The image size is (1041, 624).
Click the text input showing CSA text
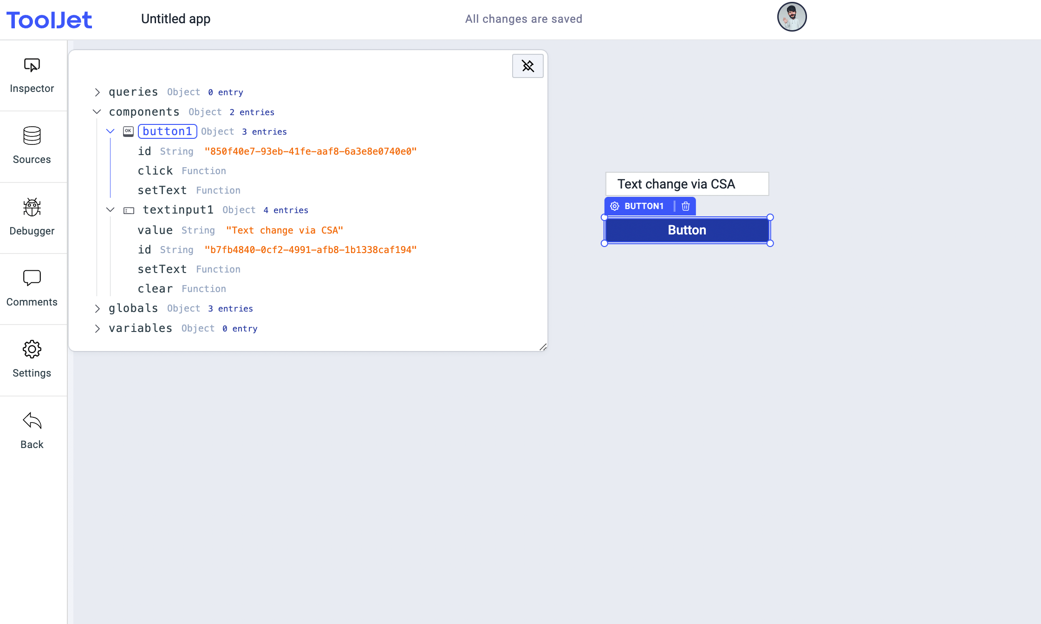[x=687, y=184]
